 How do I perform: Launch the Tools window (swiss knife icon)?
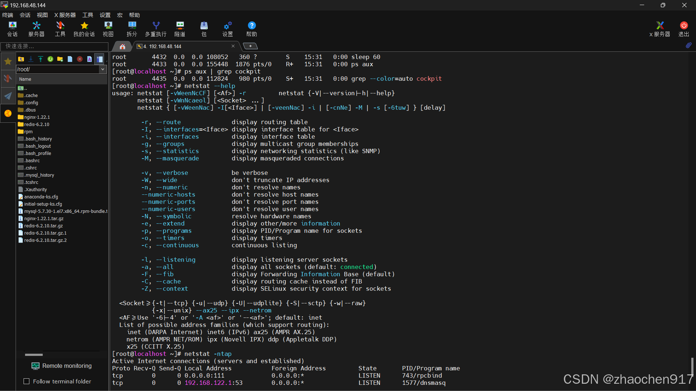coord(60,29)
